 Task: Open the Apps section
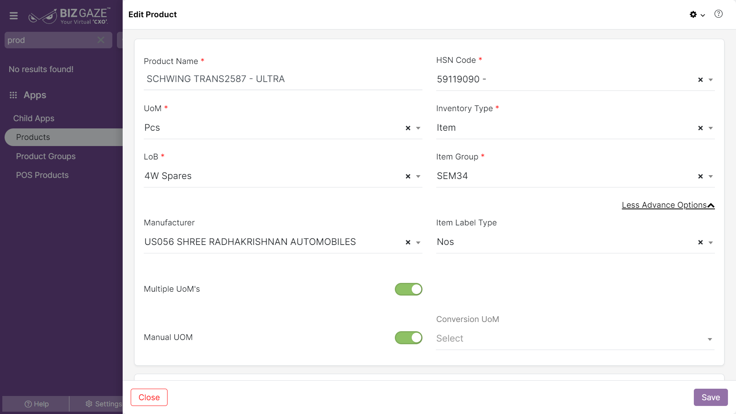point(34,95)
